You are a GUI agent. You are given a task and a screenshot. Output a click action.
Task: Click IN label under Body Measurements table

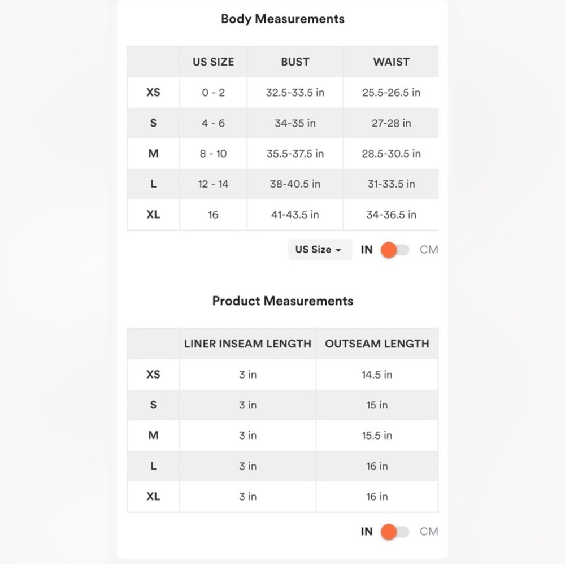point(367,249)
